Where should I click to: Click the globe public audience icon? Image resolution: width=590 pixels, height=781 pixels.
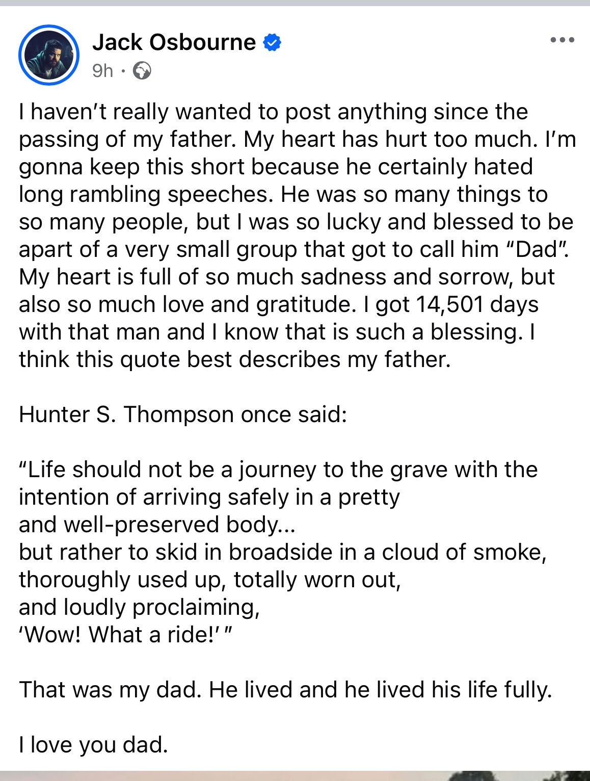point(142,70)
